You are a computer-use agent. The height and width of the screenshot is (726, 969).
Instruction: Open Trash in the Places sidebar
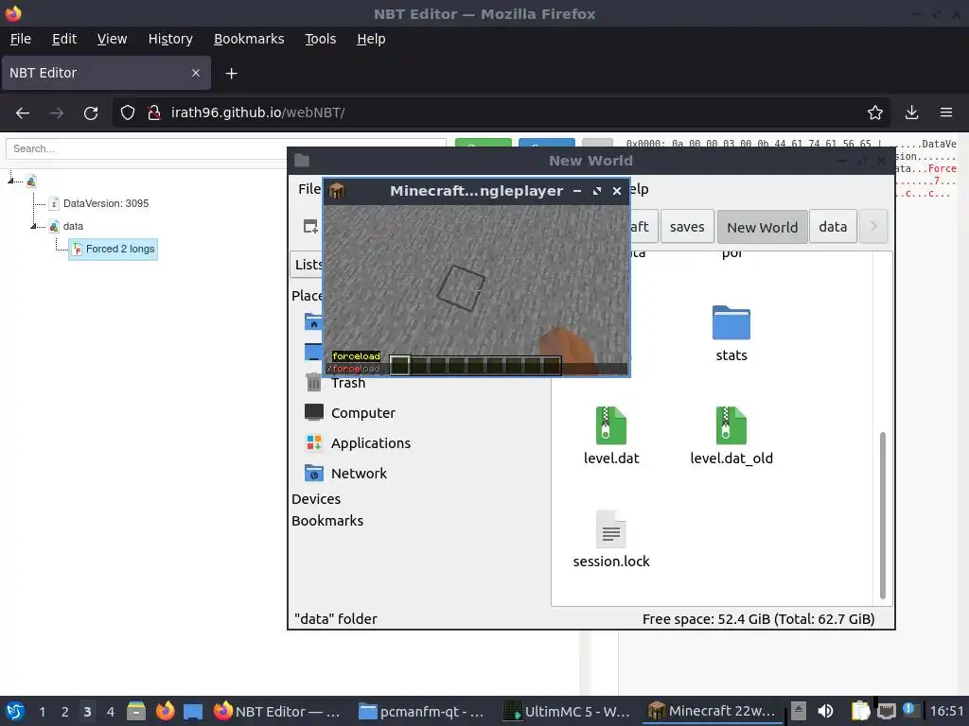pos(348,384)
